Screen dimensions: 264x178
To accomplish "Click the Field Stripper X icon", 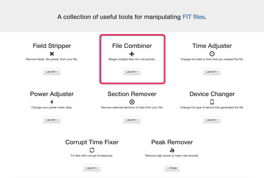I will tap(52, 54).
